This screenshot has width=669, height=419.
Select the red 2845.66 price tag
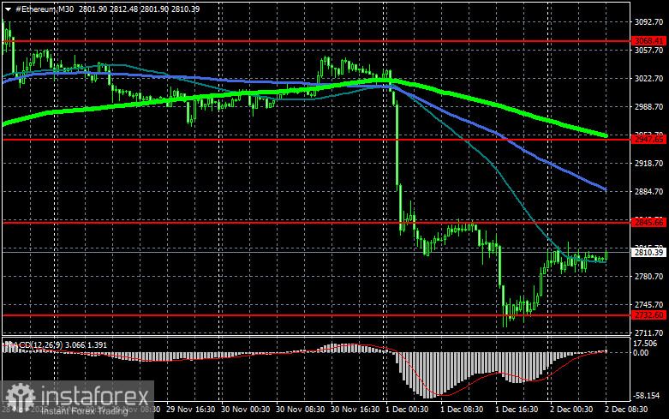649,222
